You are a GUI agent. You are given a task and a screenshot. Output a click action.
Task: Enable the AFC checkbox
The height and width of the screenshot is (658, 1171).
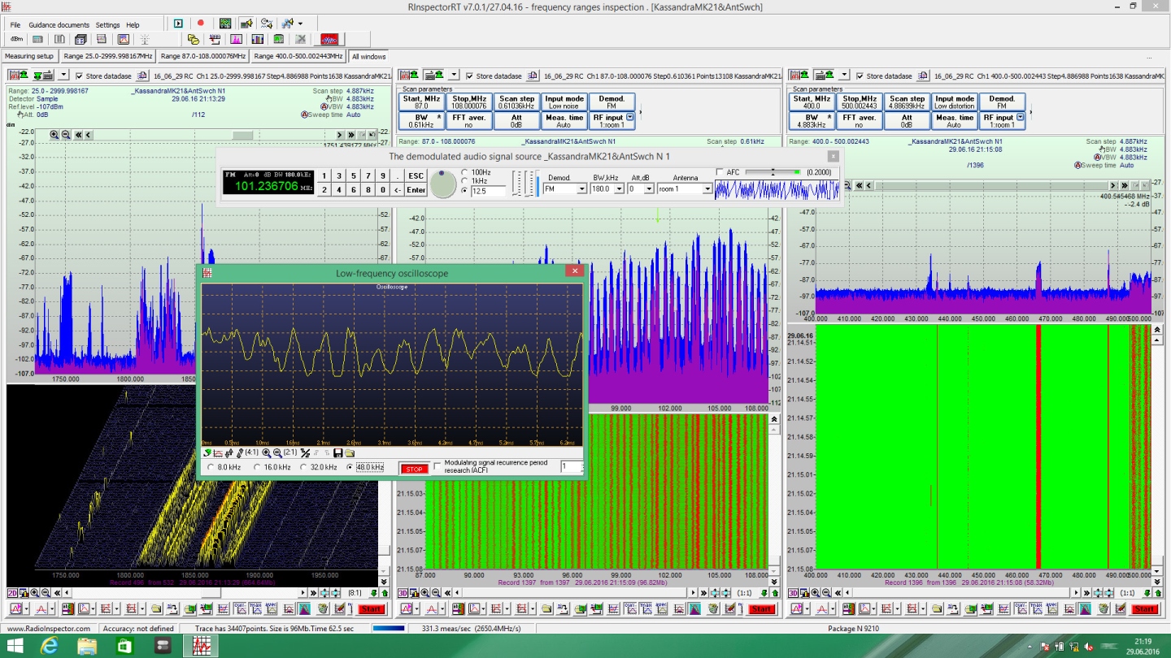tap(720, 171)
